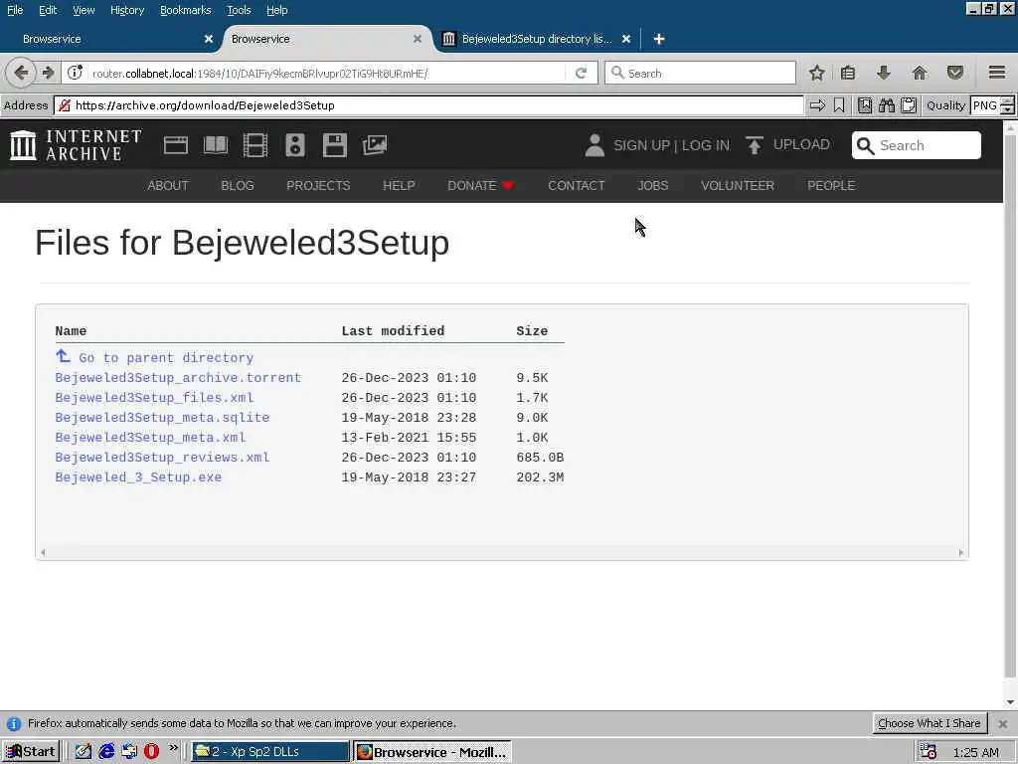Screen dimensions: 1018x764
Task: Open Bejeweled3Setup_reviews.xml link
Action: coord(162,458)
